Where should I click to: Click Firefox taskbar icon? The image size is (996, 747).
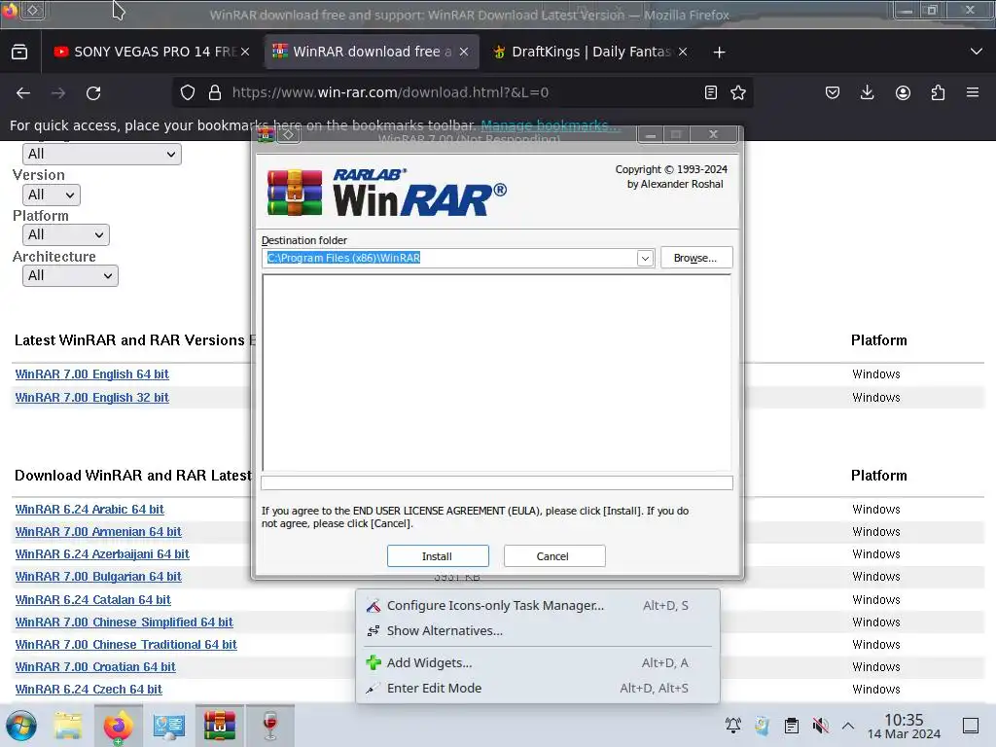[118, 726]
